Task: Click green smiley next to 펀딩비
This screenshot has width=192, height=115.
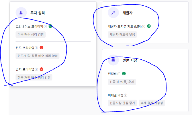Action: point(124,74)
